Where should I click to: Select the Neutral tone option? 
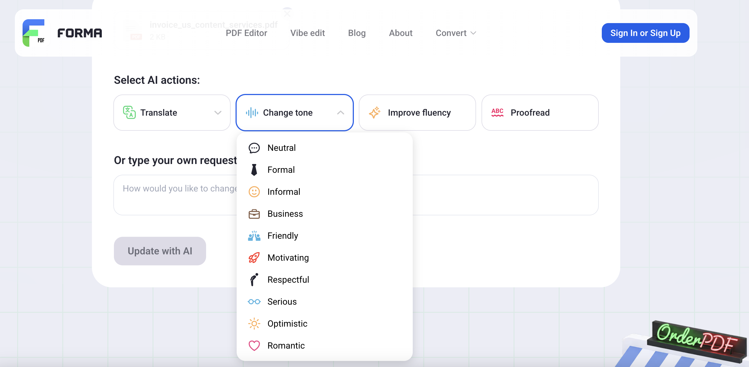tap(324, 148)
